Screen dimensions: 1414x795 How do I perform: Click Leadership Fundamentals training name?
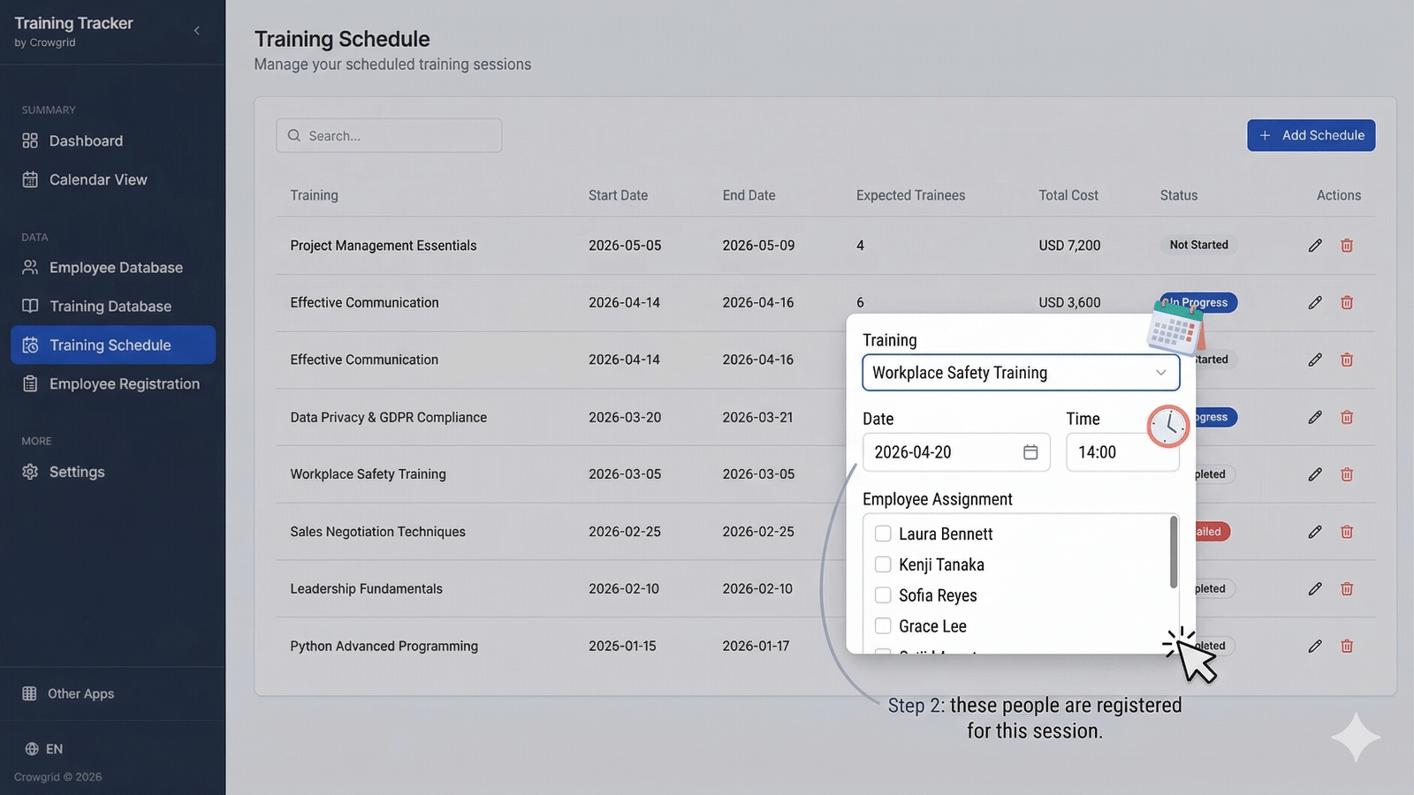tap(366, 588)
